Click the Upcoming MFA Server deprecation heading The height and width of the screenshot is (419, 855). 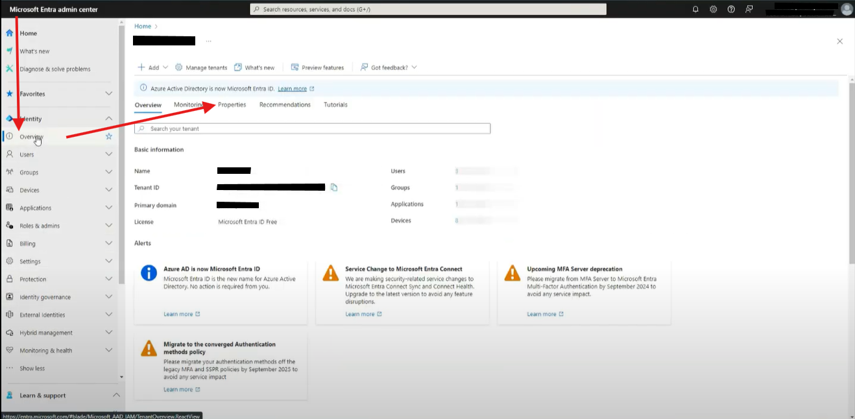tap(575, 269)
